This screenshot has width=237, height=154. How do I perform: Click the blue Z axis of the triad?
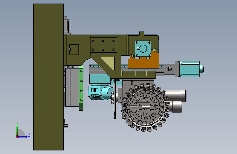coord(23,136)
